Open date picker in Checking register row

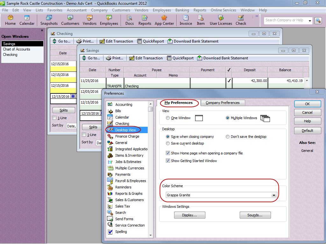coord(73,96)
